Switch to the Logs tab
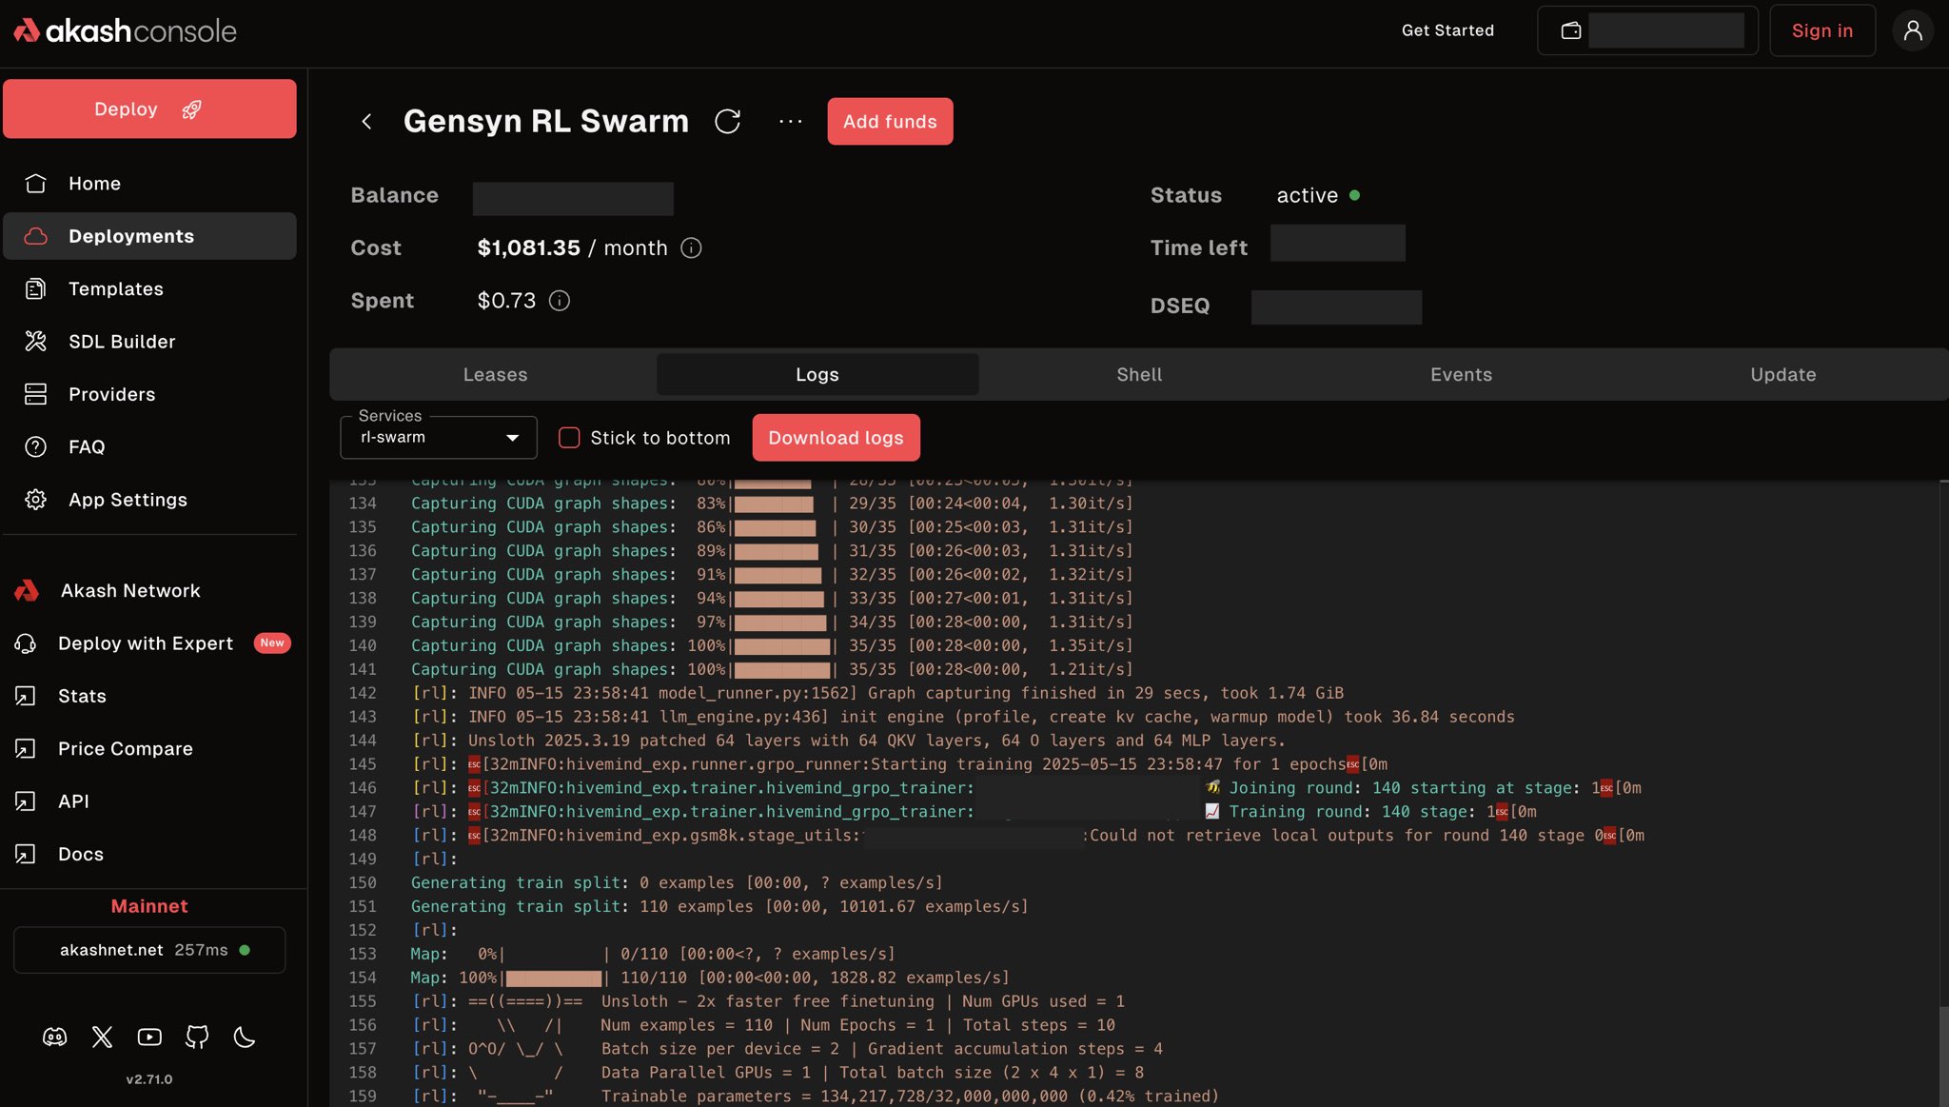 (817, 374)
